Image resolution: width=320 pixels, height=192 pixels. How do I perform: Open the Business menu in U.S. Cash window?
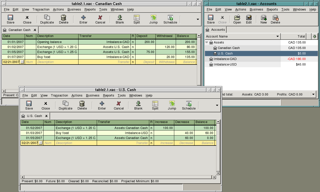point(92,95)
